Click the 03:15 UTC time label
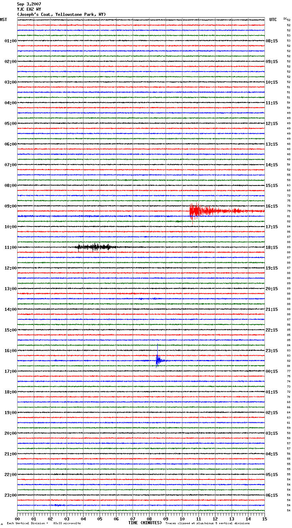 point(272,433)
